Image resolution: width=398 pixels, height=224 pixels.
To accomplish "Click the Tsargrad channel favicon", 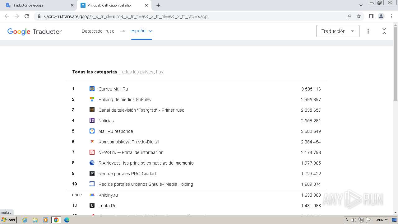I will (x=92, y=110).
